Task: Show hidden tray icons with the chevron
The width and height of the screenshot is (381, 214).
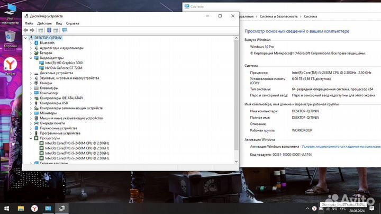Action: [307, 209]
